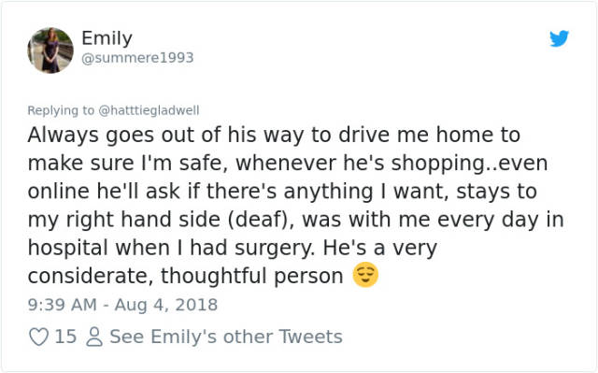Click the like count 15
Screen dimensions: 598x373
(65, 337)
